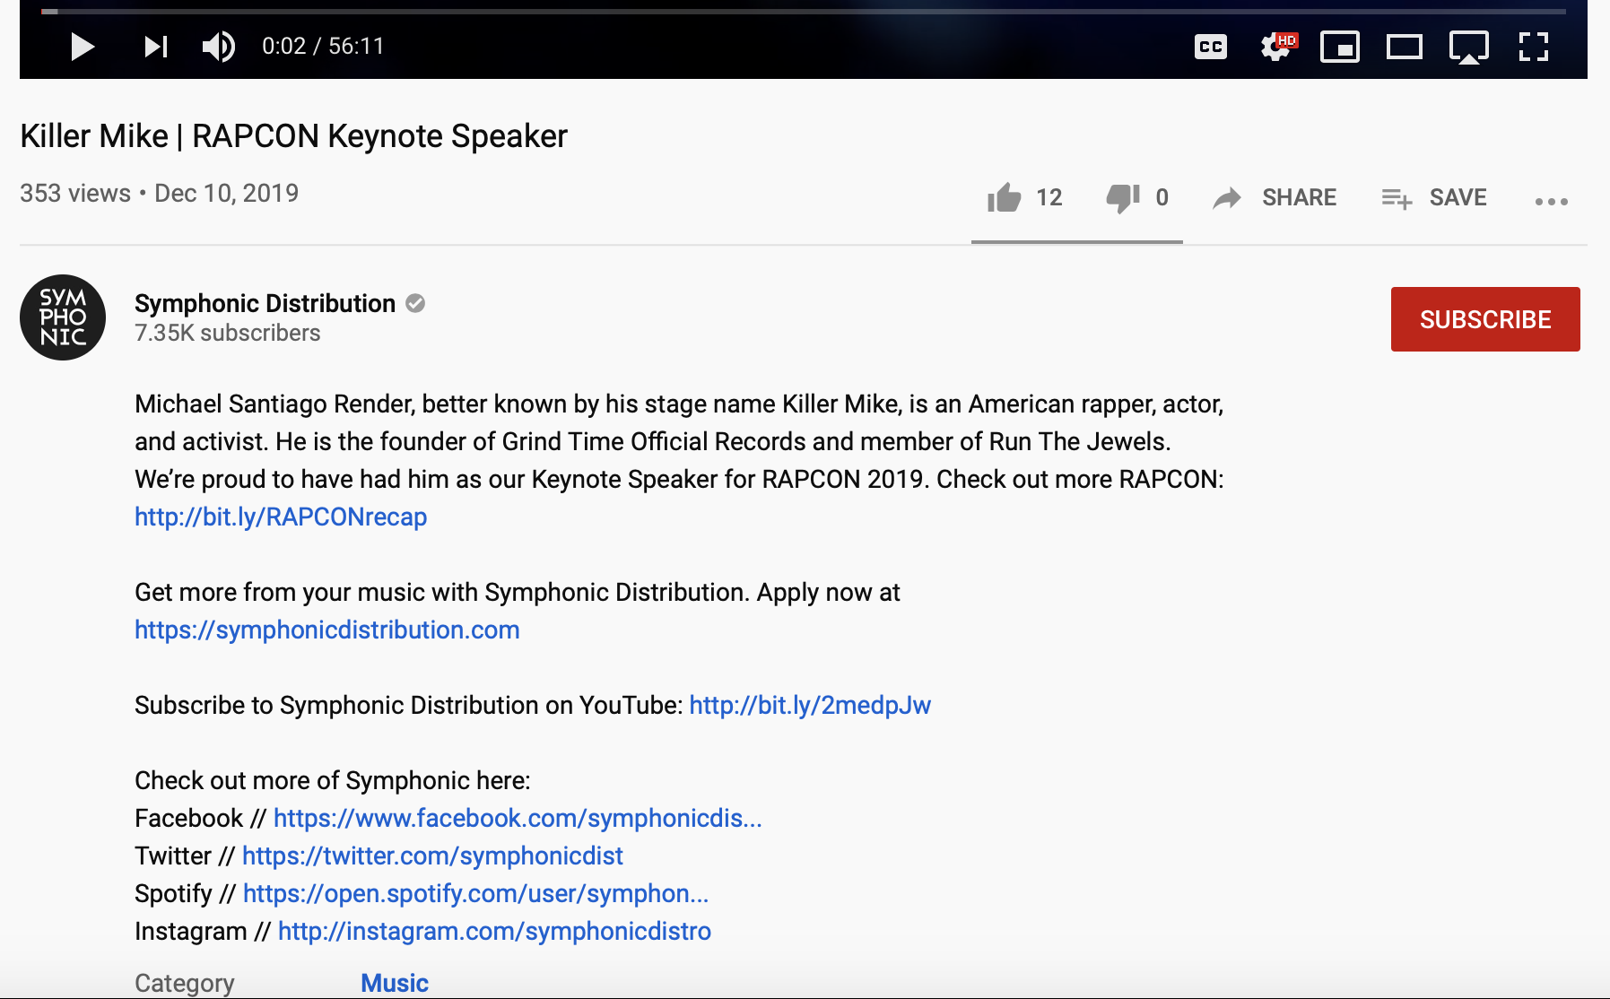Open the three-dot more actions menu
Image resolution: width=1610 pixels, height=999 pixels.
click(x=1551, y=202)
